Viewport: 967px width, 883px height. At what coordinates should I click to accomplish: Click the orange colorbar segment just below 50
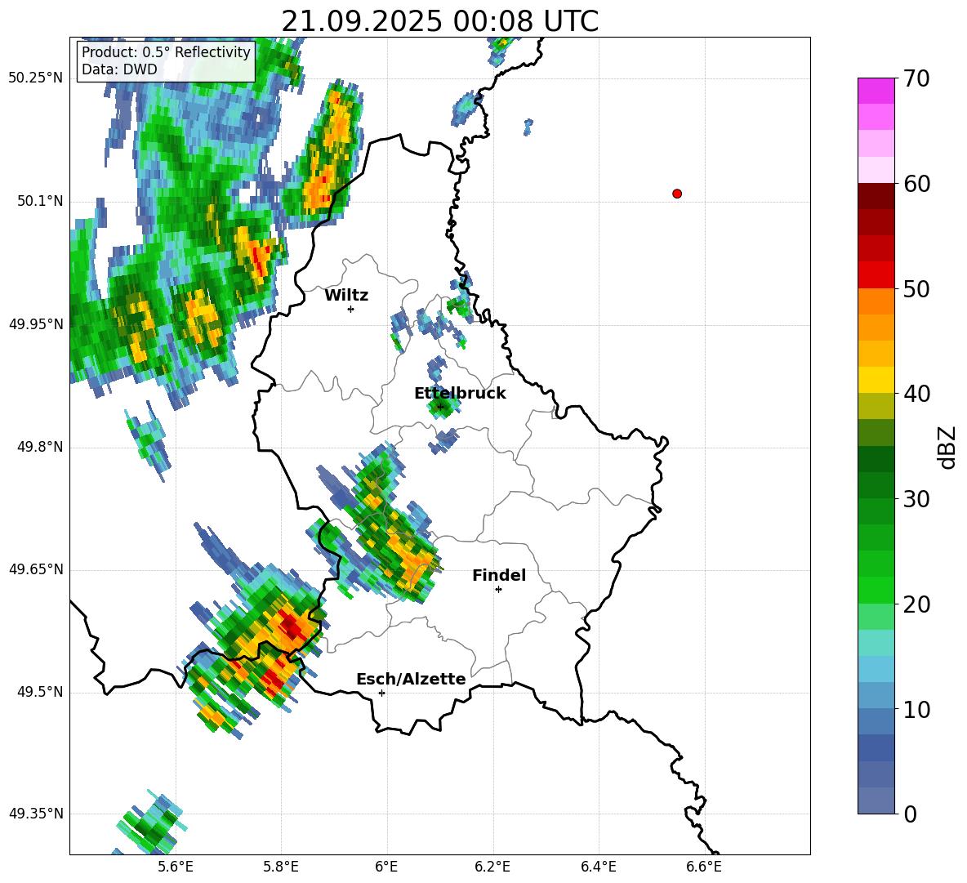click(876, 301)
